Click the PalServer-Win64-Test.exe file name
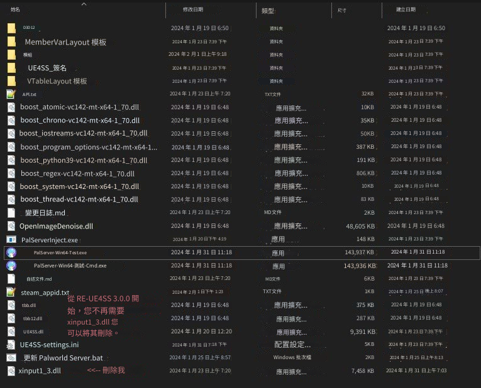 [x=60, y=252]
